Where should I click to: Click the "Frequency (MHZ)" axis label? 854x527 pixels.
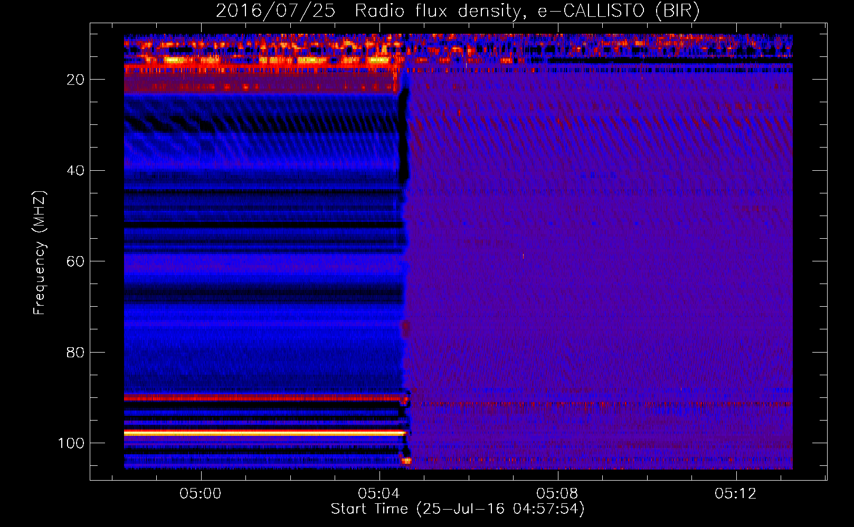click(x=40, y=253)
